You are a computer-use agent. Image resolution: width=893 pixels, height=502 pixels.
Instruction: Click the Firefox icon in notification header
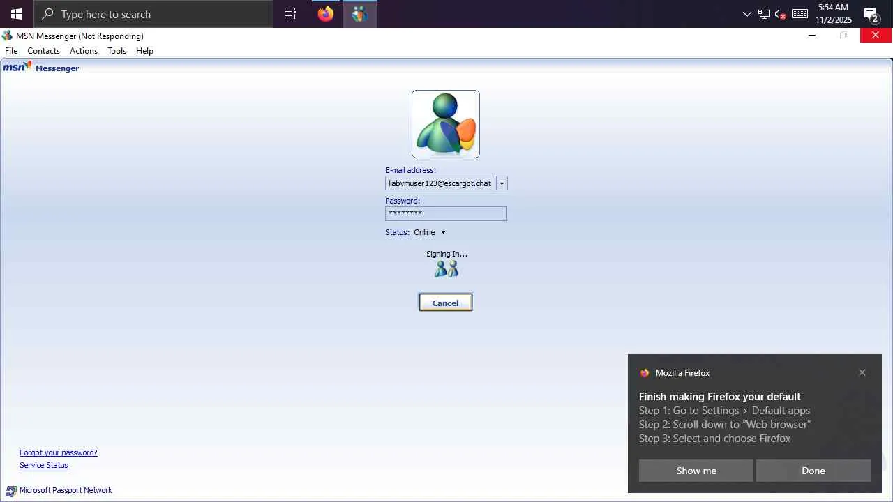[x=645, y=373]
